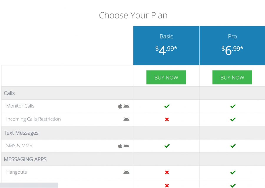This screenshot has width=265, height=188.
Task: Toggle the green check for Incoming Calls Restriction under Pro
Action: pos(232,119)
